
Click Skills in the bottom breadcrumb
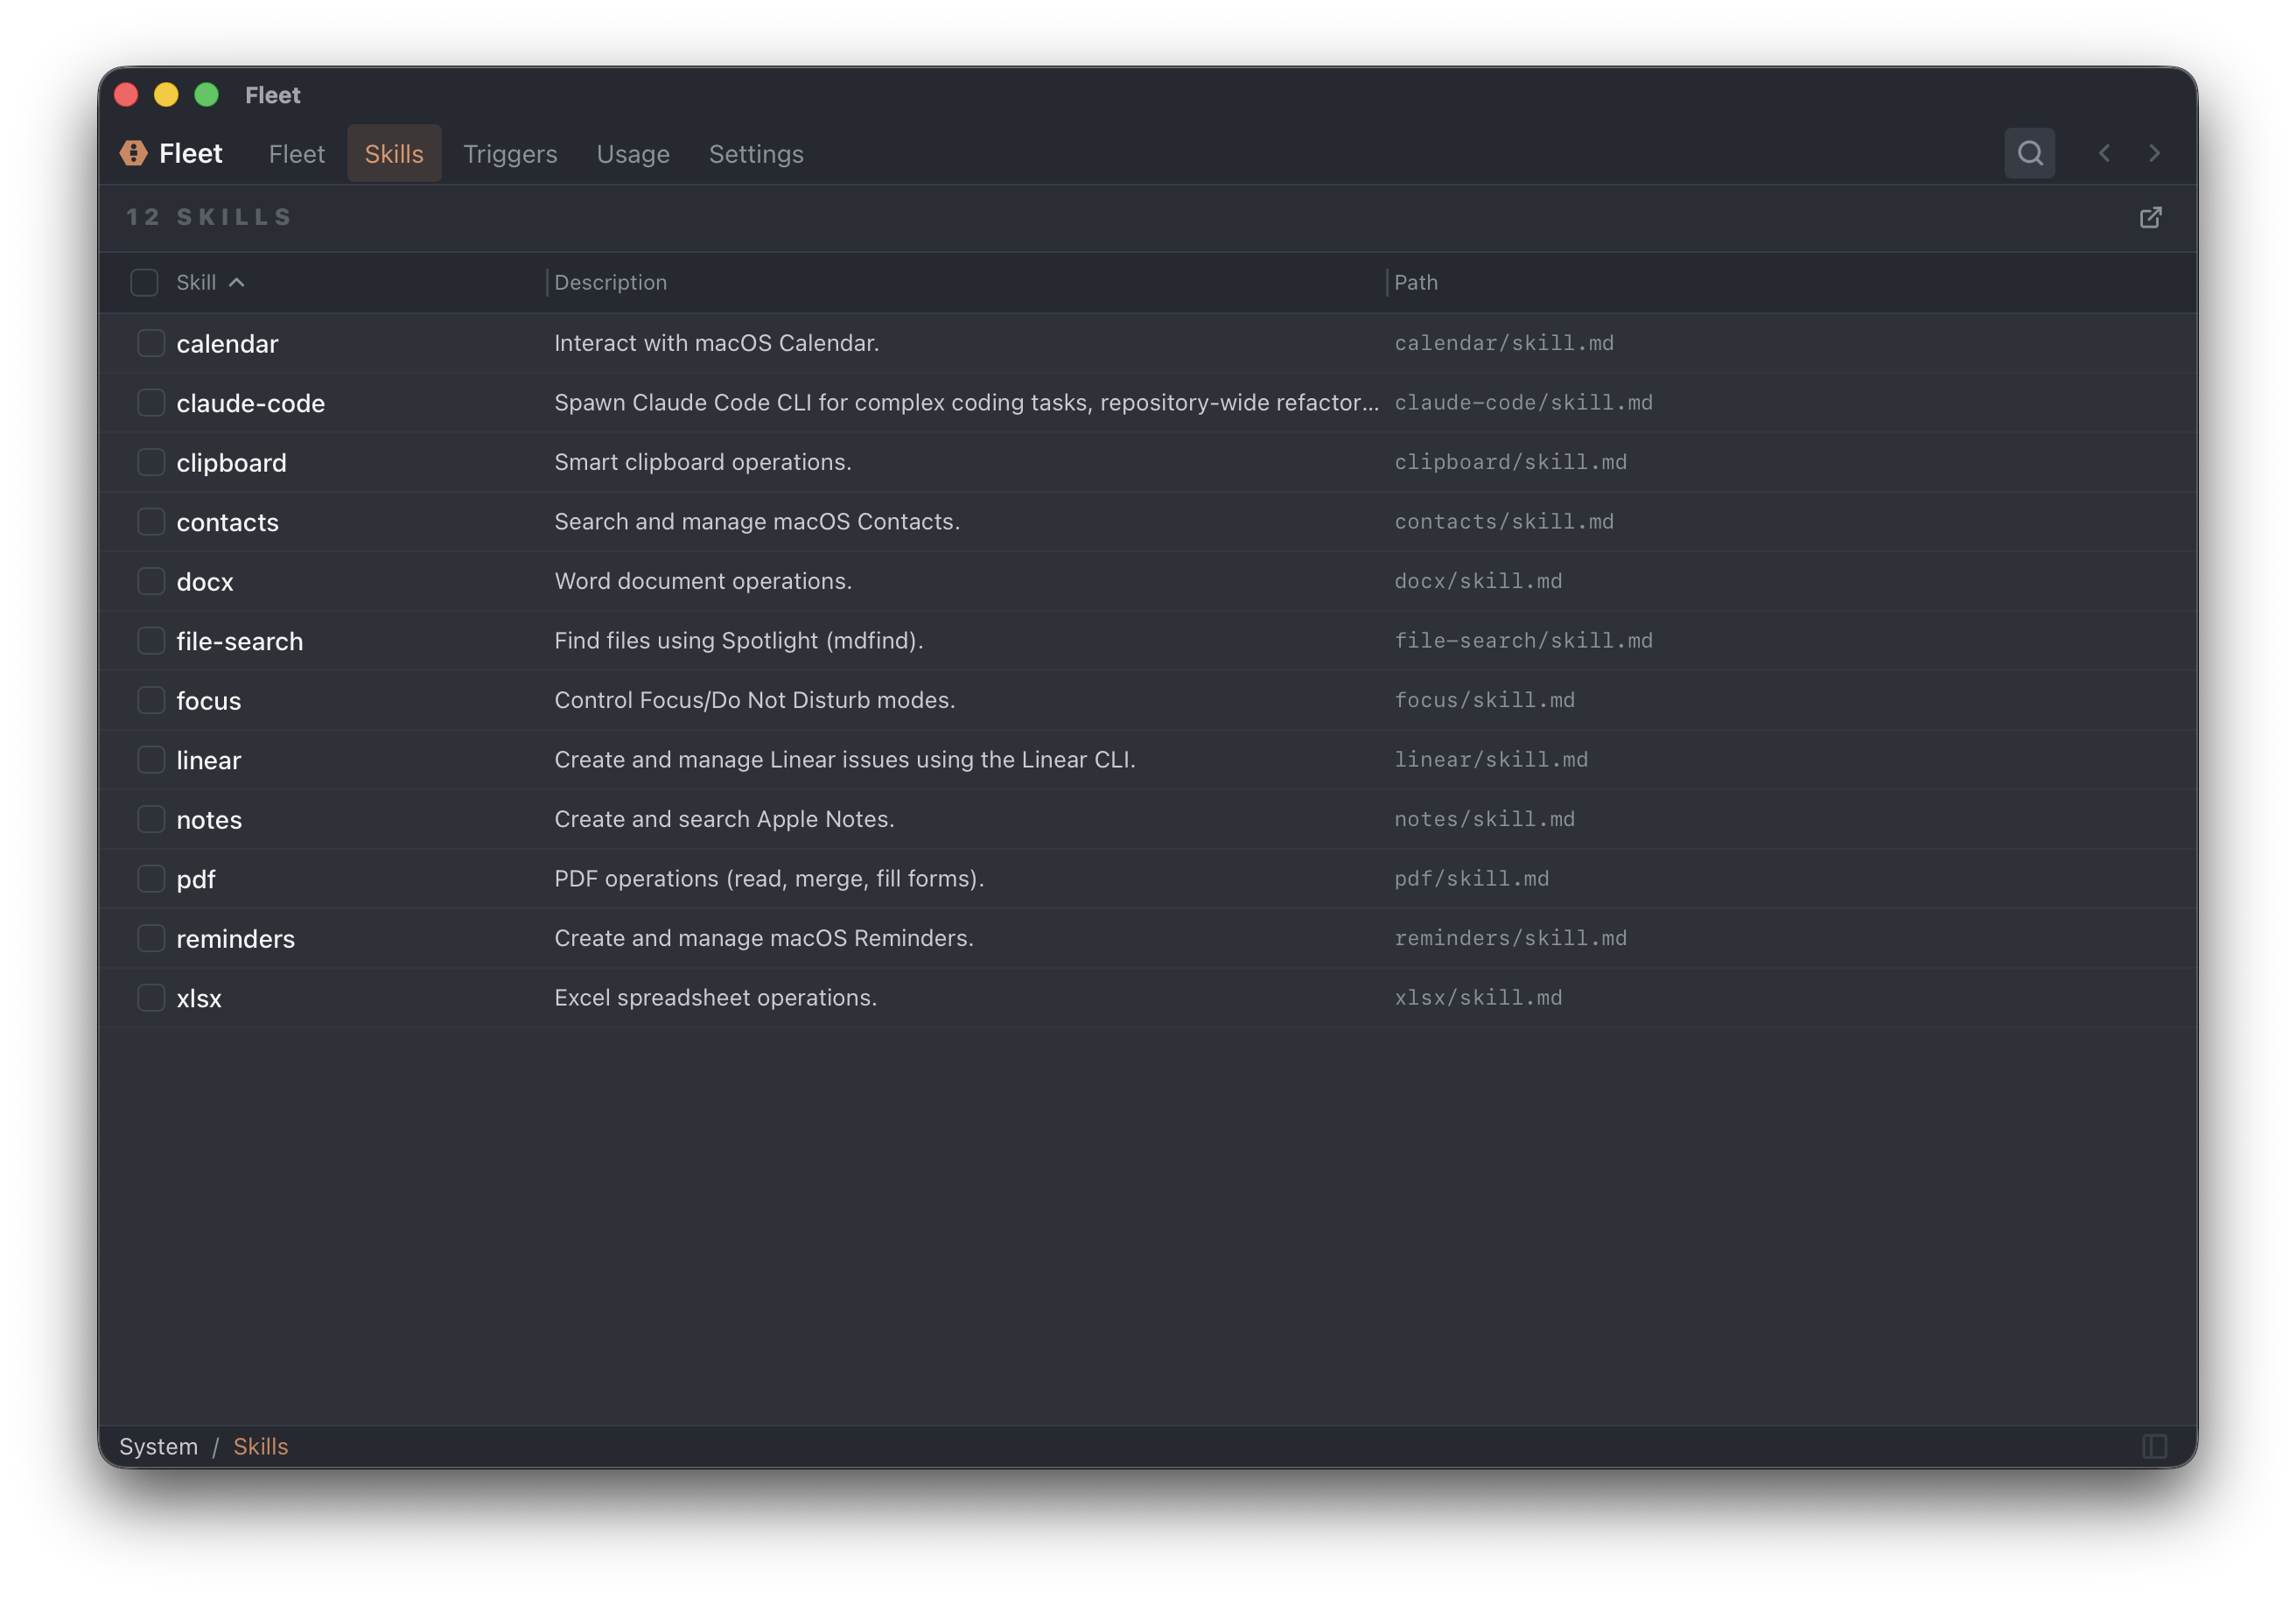coord(260,1446)
